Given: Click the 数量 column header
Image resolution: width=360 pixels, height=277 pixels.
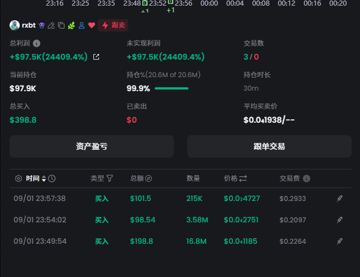Looking at the screenshot, I should click(193, 178).
